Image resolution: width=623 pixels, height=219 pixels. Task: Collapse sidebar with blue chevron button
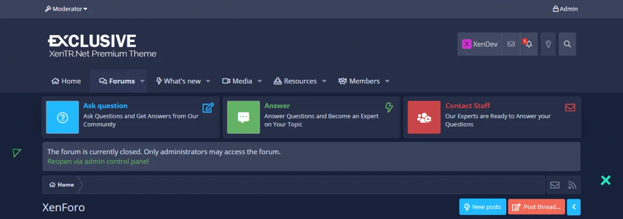pos(574,207)
